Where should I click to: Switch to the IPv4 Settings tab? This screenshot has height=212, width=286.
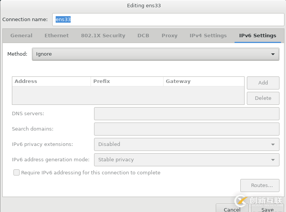[208, 36]
